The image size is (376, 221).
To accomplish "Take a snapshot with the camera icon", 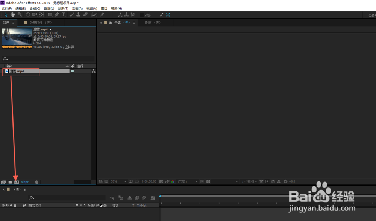I will (x=161, y=181).
